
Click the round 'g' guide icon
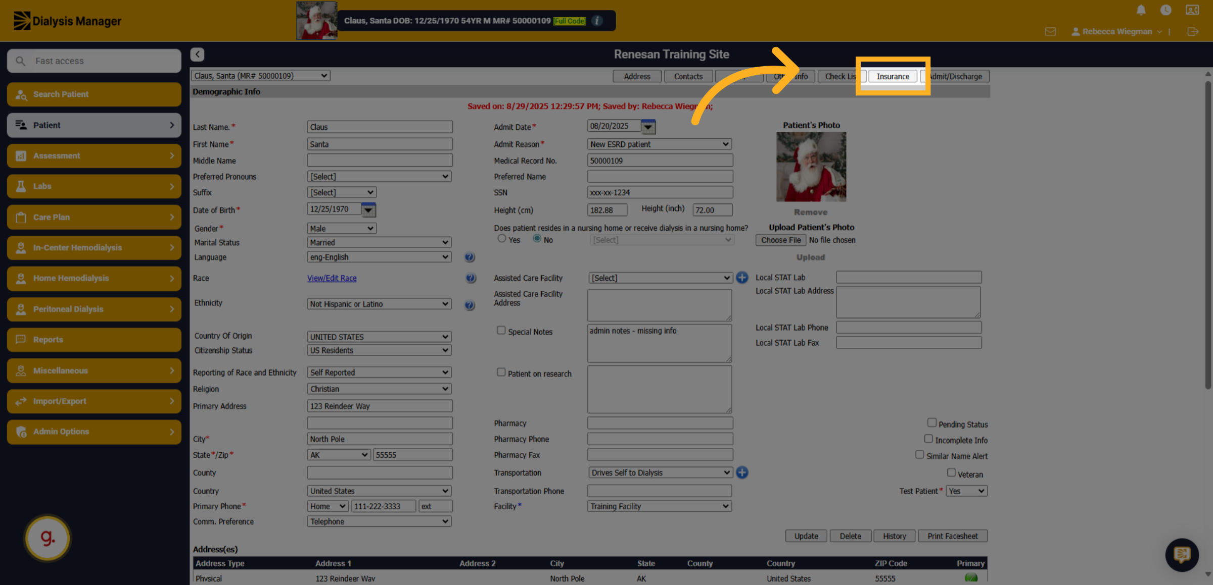point(48,538)
